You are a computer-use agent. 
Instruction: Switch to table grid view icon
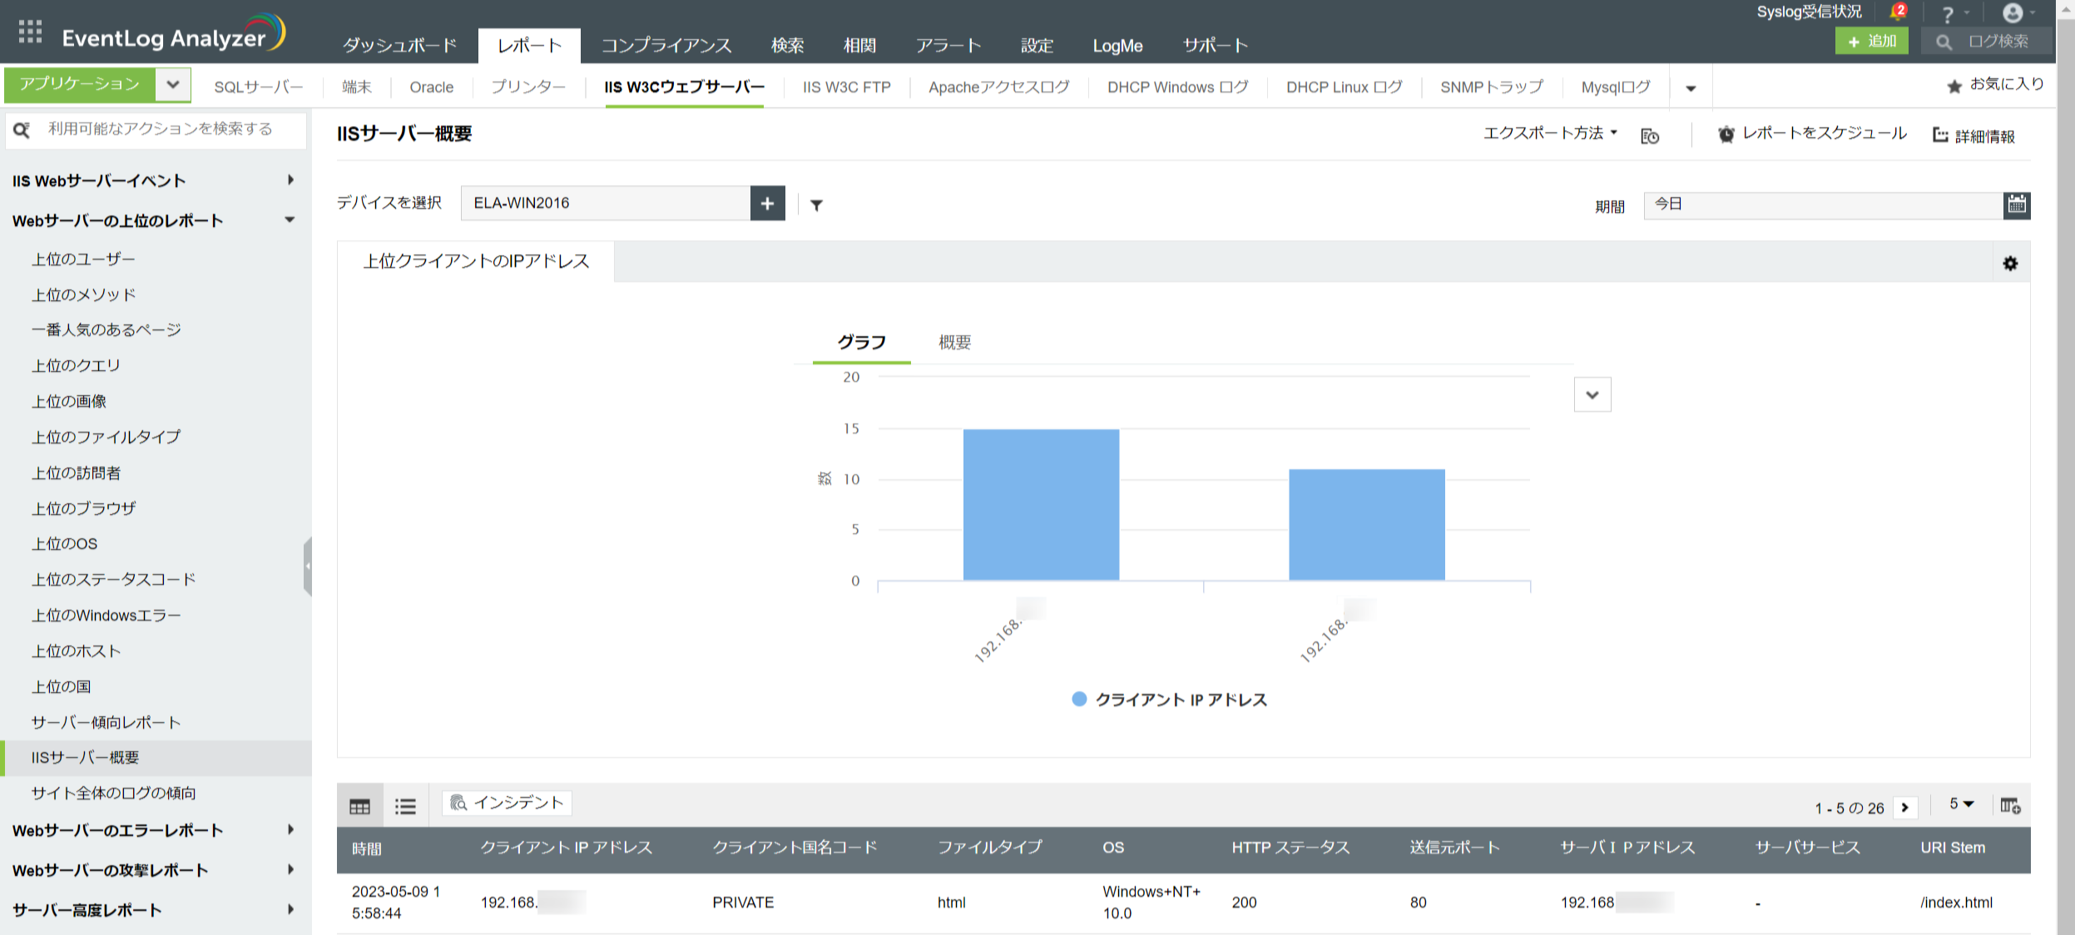click(x=359, y=806)
